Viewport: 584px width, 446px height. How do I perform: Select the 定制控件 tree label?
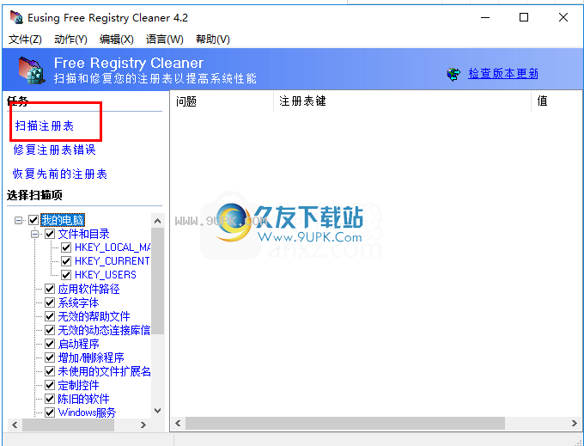[x=78, y=385]
